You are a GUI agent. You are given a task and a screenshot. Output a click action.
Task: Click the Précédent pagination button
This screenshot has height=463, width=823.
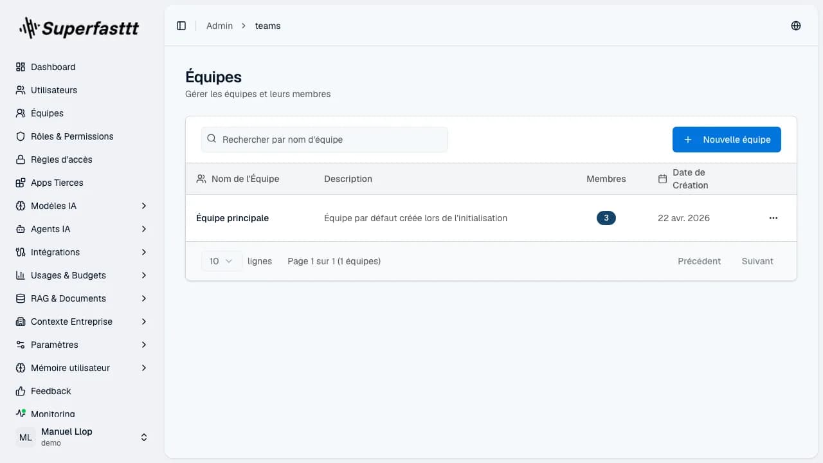coord(699,261)
